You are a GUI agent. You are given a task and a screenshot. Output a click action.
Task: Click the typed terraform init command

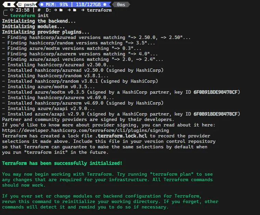tap(29, 16)
